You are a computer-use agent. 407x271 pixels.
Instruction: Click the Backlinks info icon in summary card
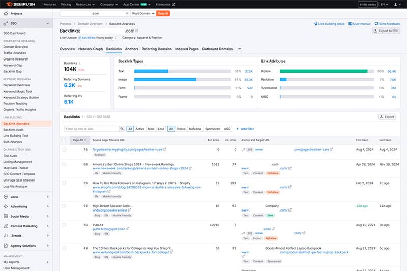(80, 63)
